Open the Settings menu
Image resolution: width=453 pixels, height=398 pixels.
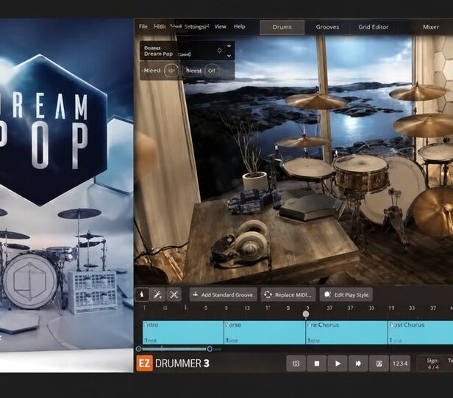(x=196, y=26)
